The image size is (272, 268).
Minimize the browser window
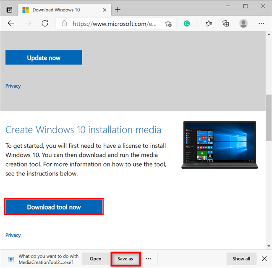tap(228, 6)
